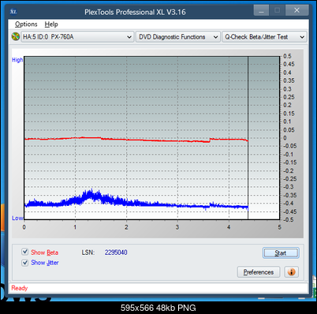Click the blue Jitter curve peak
The width and height of the screenshot is (317, 314).
pos(91,193)
